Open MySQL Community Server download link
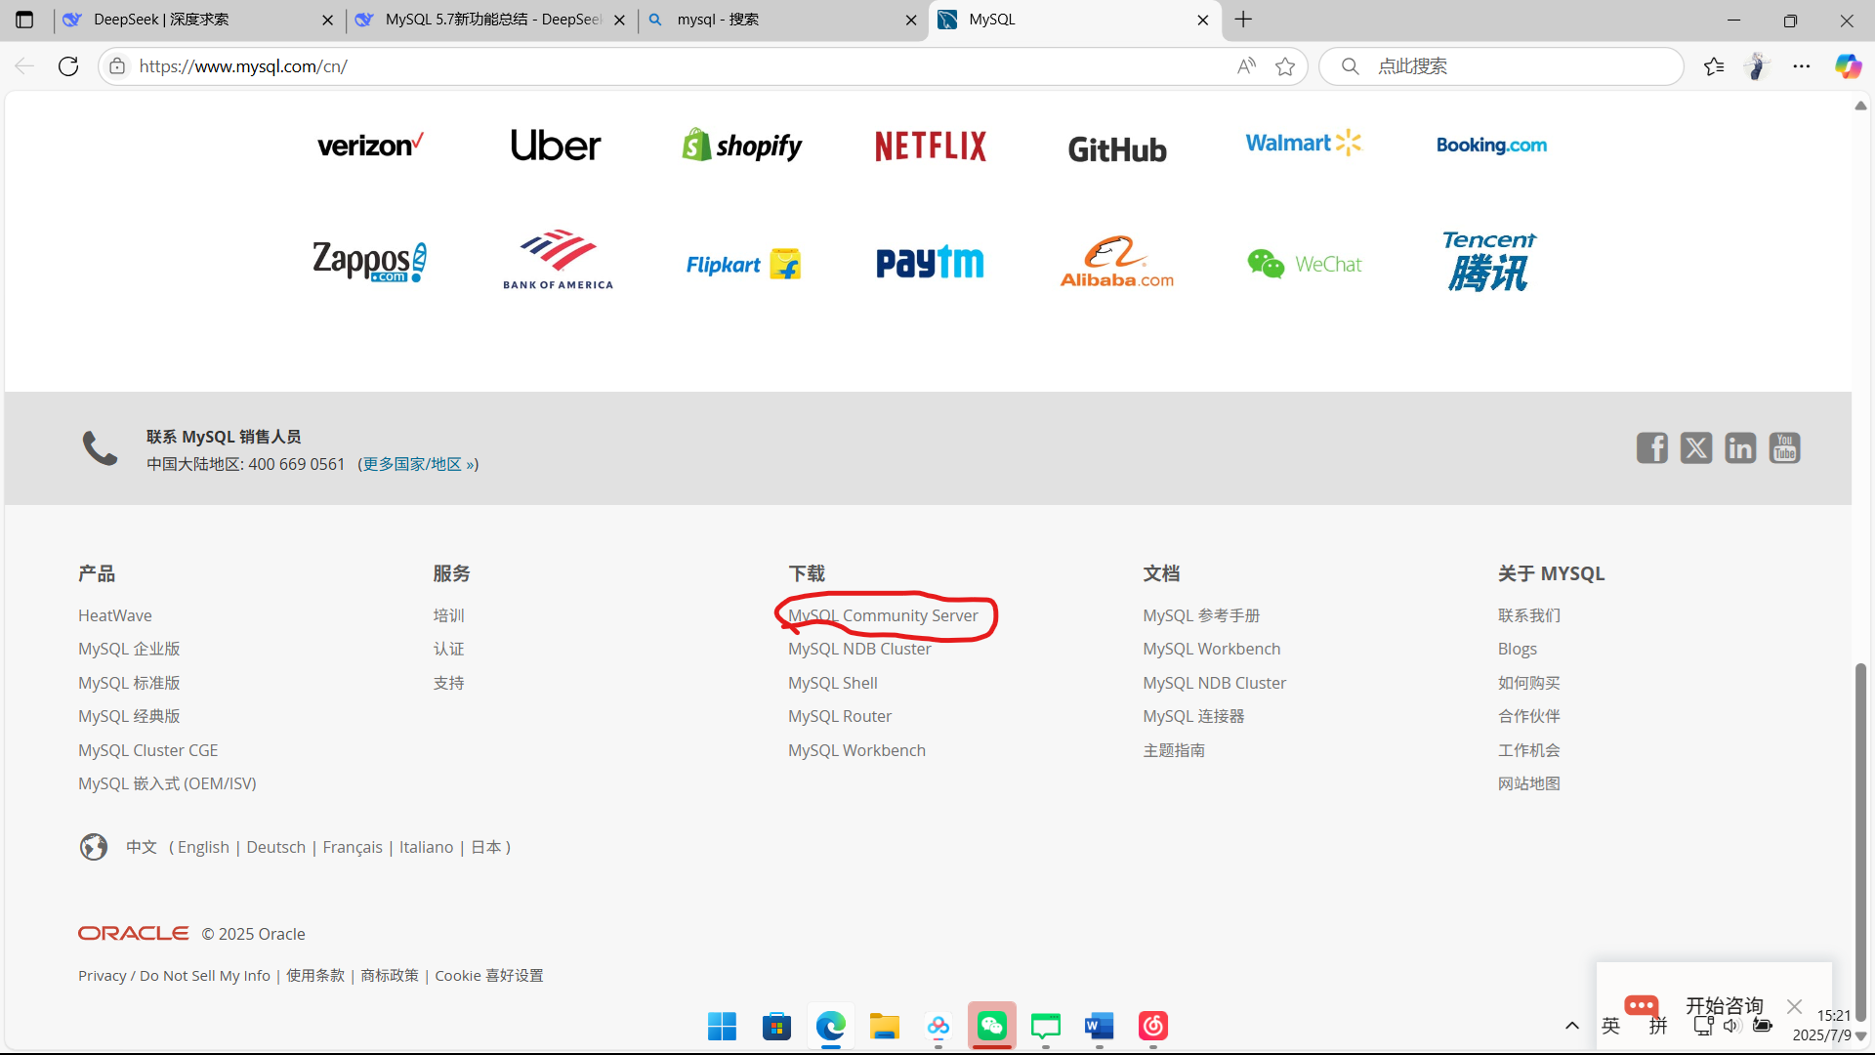Viewport: 1875px width, 1055px height. click(883, 615)
